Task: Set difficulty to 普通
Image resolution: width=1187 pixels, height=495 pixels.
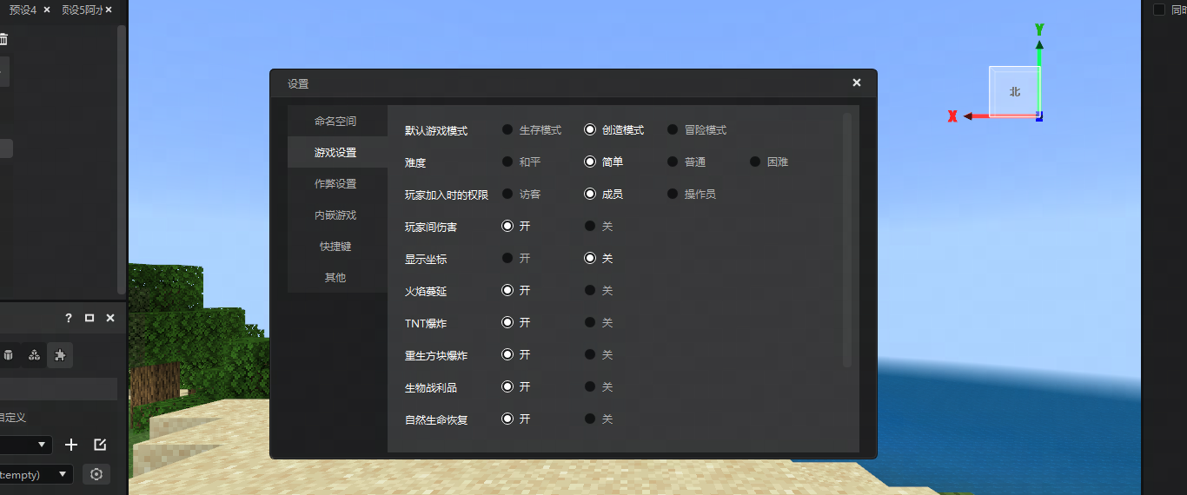Action: [673, 162]
